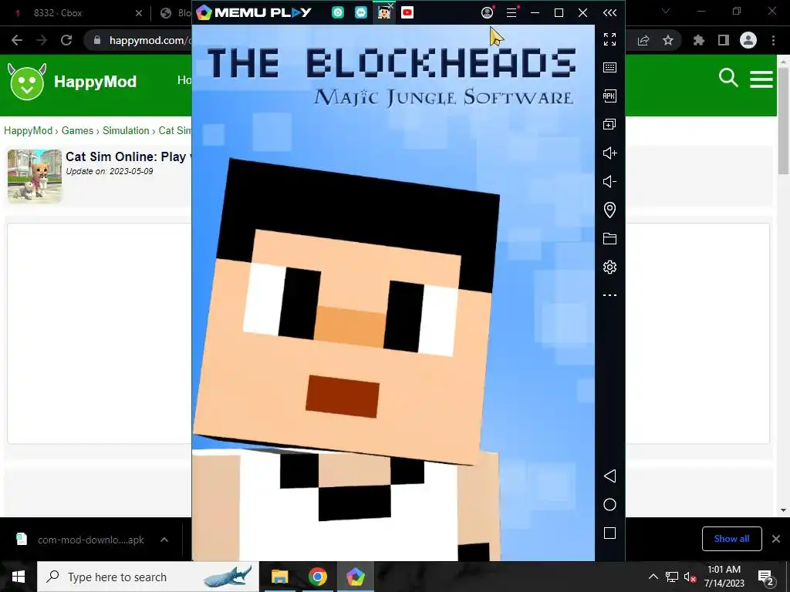Click muted speaker volume tray icon

click(x=690, y=577)
